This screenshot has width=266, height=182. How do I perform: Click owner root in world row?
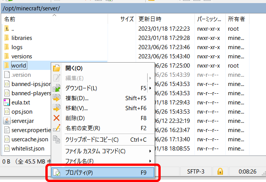[233, 66]
